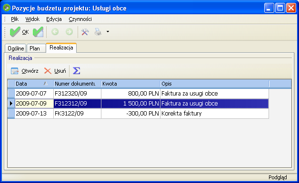This screenshot has width=299, height=183.
Task: Select the Realizacja tab
Action: click(x=61, y=48)
